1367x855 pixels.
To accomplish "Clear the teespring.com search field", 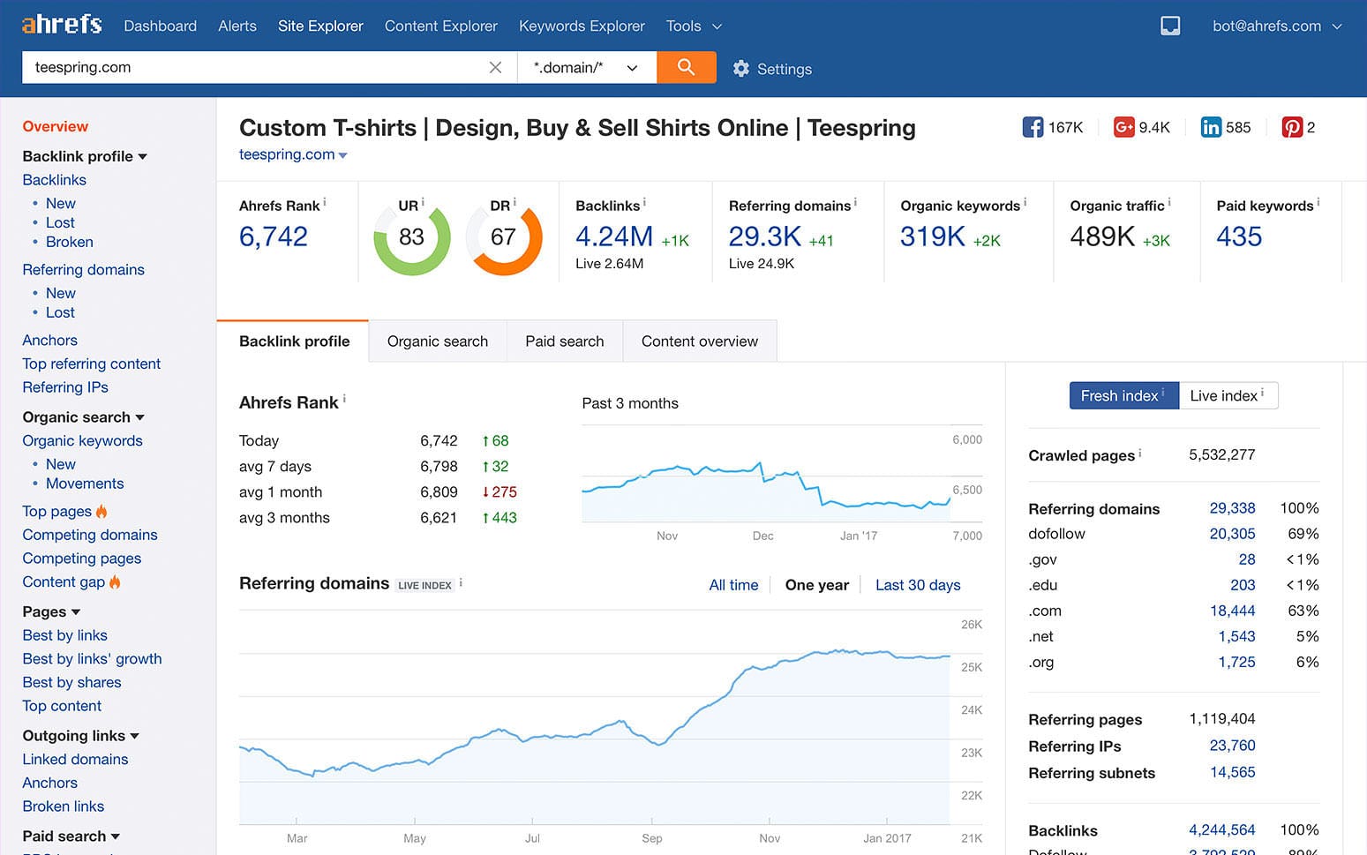I will point(495,68).
